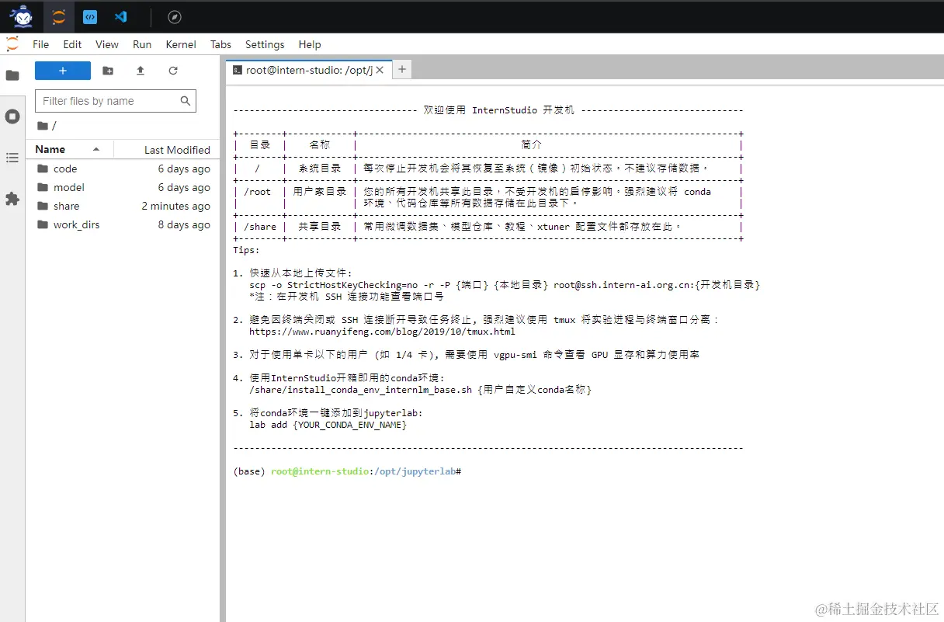Screen dimensions: 944x622
Task: Open the Extension Manager puzzle icon
Action: 12,199
